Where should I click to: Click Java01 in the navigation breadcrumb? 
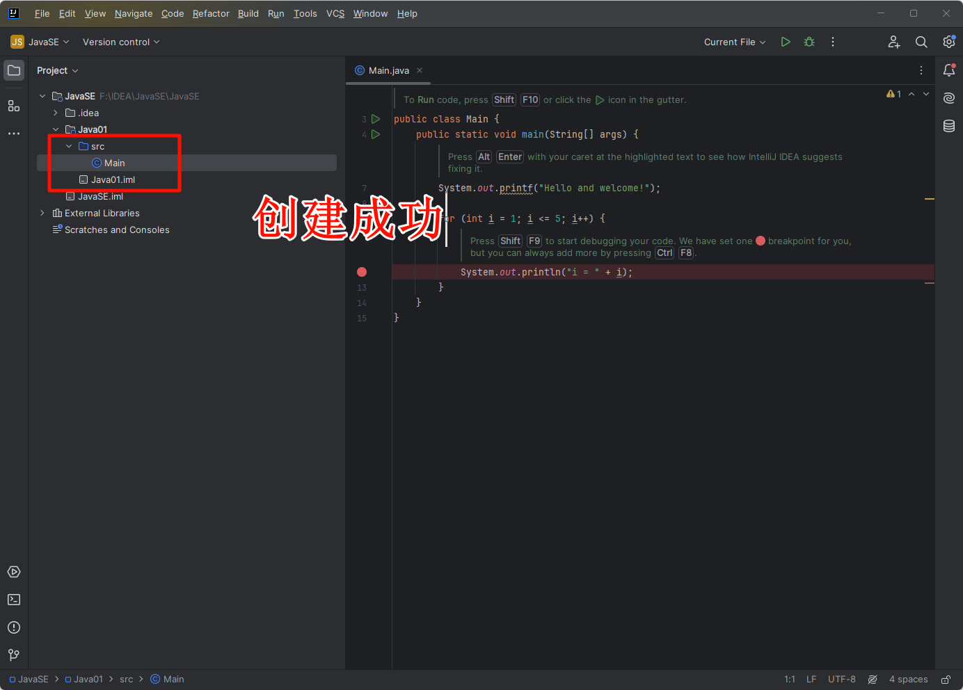(x=83, y=680)
